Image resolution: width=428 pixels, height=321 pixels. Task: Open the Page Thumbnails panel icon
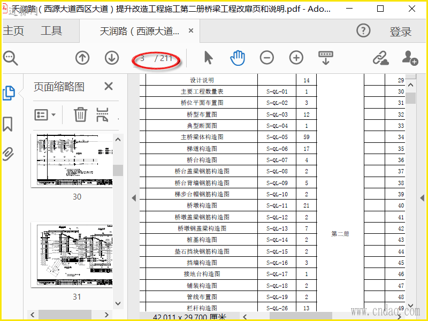coord(9,93)
